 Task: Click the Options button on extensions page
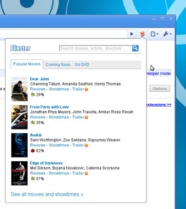(160, 89)
